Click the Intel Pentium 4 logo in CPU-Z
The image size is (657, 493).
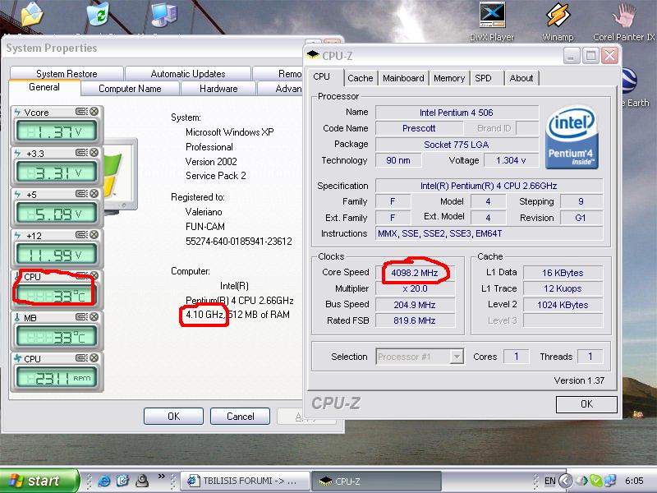point(572,137)
